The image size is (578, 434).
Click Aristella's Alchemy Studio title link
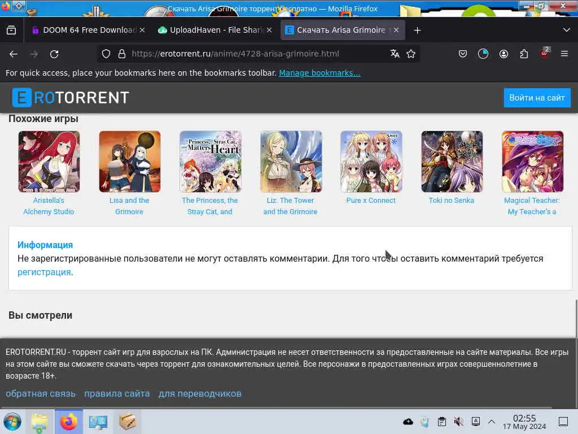click(49, 206)
